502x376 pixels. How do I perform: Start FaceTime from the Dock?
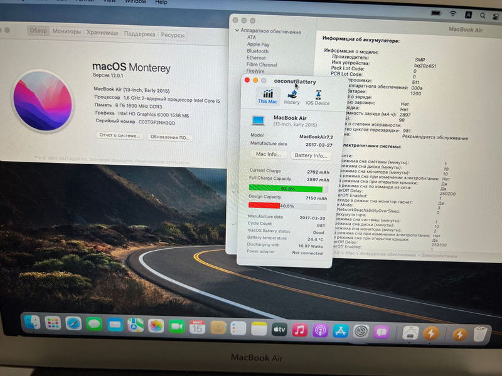click(177, 326)
